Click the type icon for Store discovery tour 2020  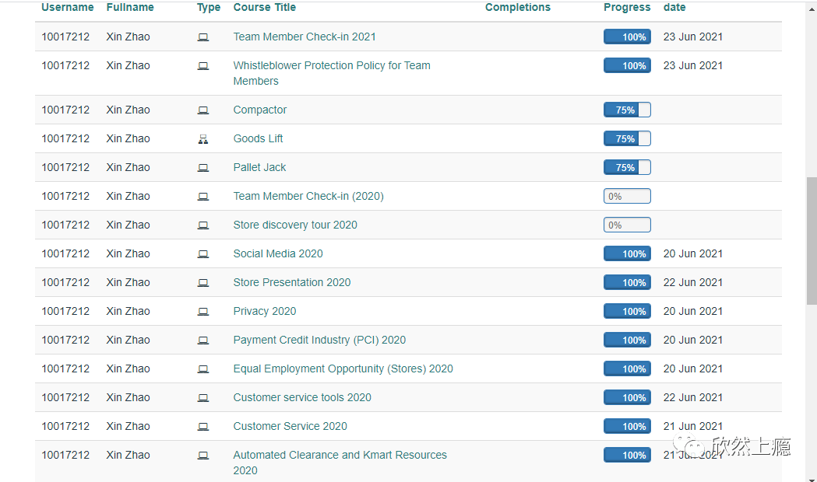coord(203,225)
